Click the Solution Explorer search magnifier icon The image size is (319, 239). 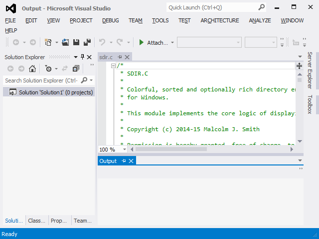tap(84, 80)
